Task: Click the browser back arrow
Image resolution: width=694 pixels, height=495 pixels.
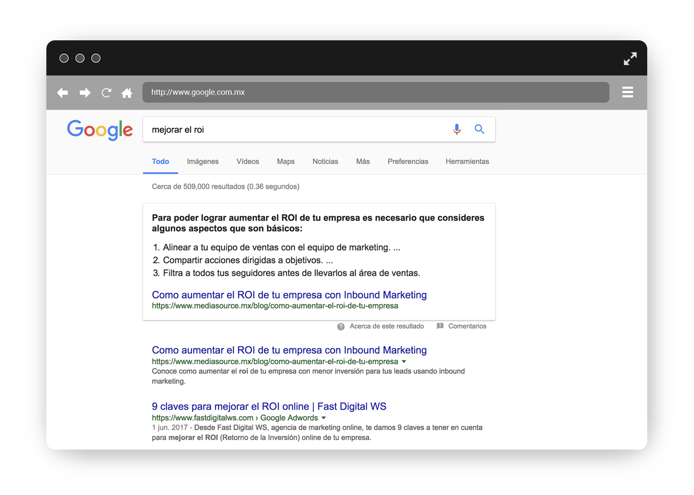Action: click(63, 93)
